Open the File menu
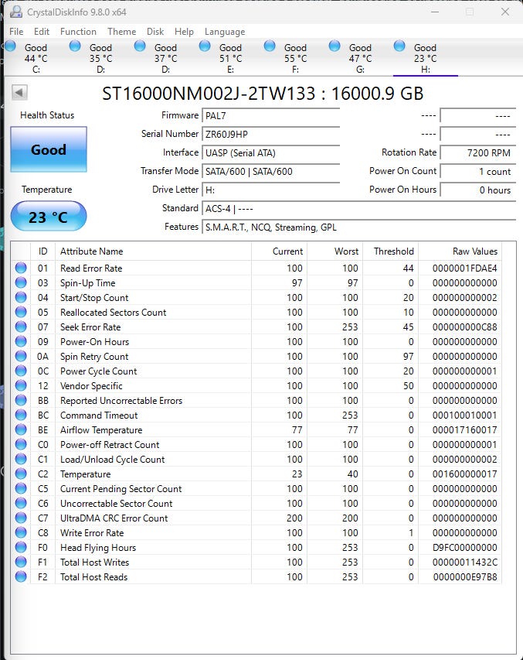This screenshot has height=660, width=523. pyautogui.click(x=16, y=32)
